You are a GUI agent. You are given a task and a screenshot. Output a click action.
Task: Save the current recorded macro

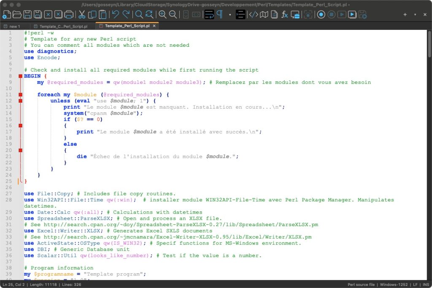[362, 15]
